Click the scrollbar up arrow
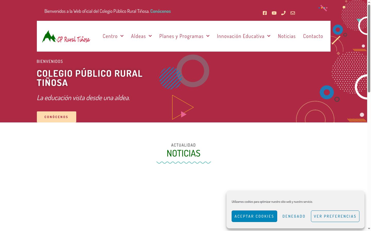This screenshot has height=231, width=371. [369, 2]
